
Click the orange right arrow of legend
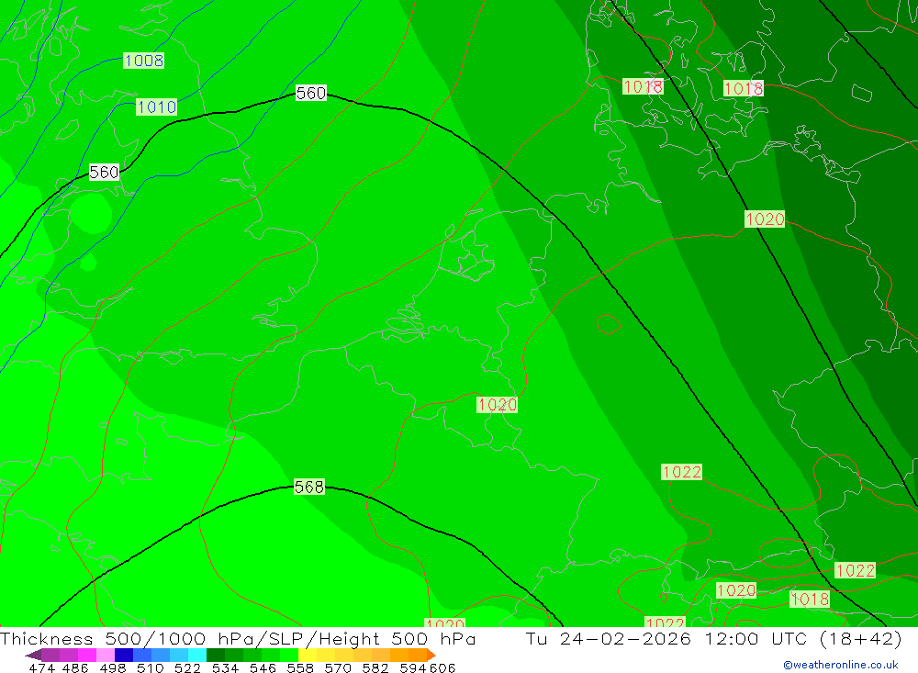click(431, 655)
